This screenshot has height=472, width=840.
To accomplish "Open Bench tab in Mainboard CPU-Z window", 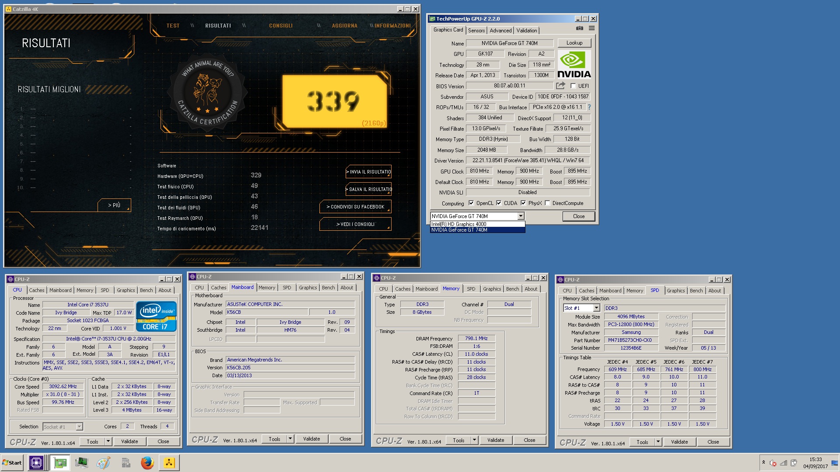I will pos(328,288).
